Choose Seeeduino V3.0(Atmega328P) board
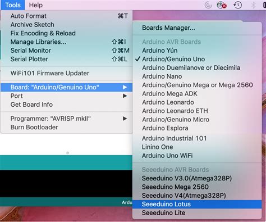266x222 pixels. click(x=197, y=178)
